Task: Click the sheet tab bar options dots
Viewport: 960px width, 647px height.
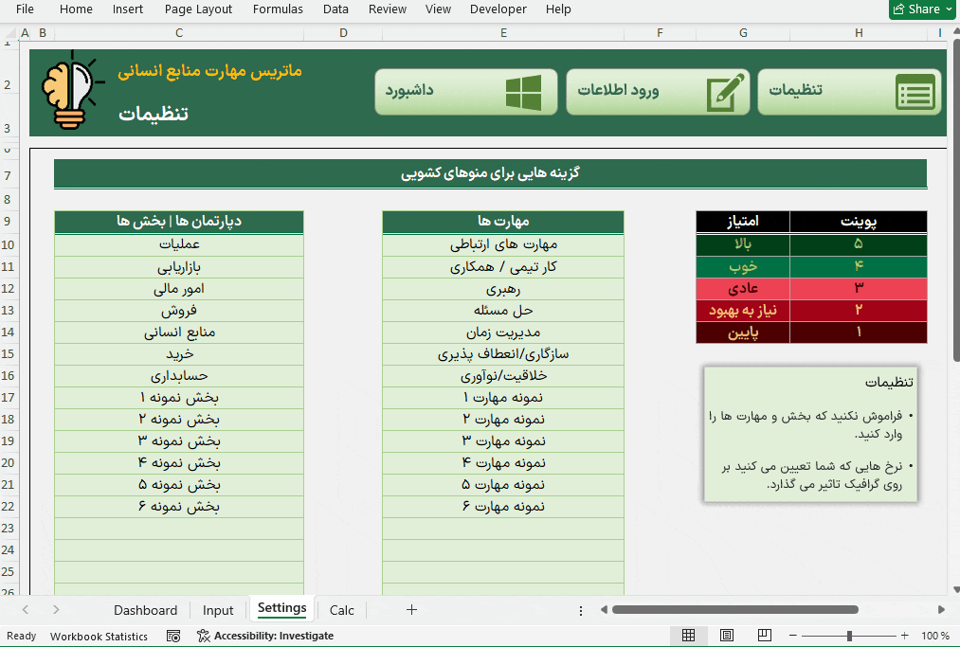Action: pyautogui.click(x=580, y=610)
